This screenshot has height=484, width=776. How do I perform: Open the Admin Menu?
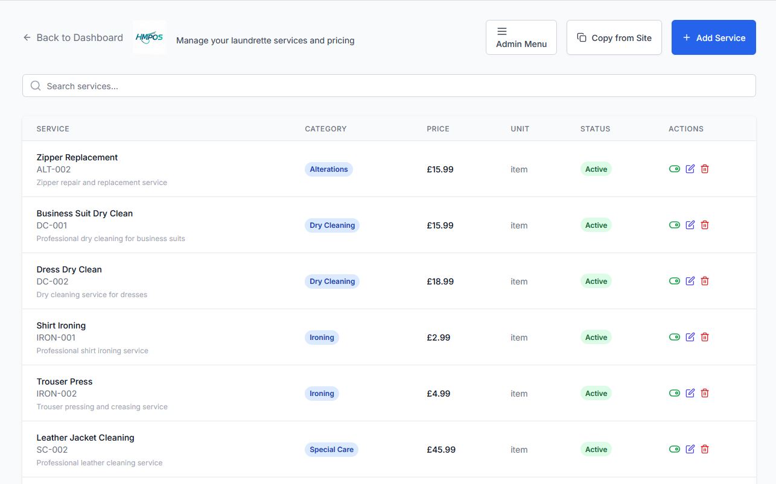coord(521,37)
